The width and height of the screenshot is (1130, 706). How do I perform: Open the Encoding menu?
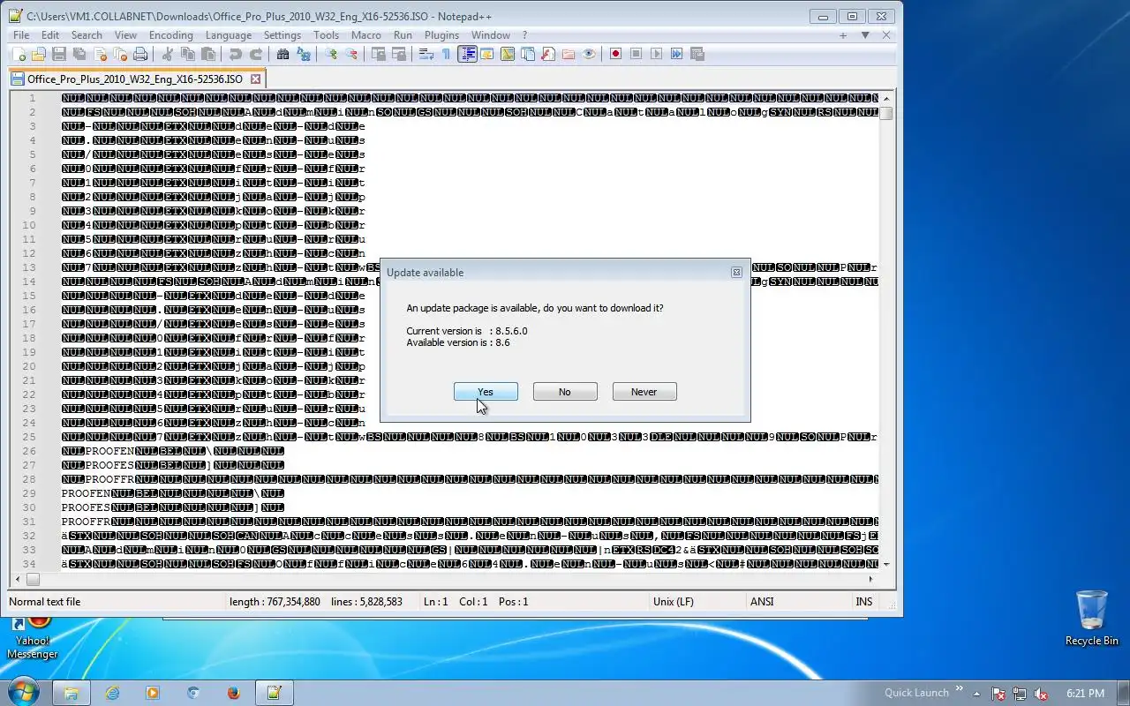pos(171,35)
